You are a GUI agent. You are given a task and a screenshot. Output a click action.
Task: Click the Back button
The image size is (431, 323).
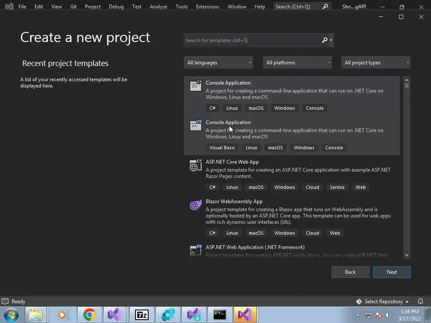click(350, 272)
